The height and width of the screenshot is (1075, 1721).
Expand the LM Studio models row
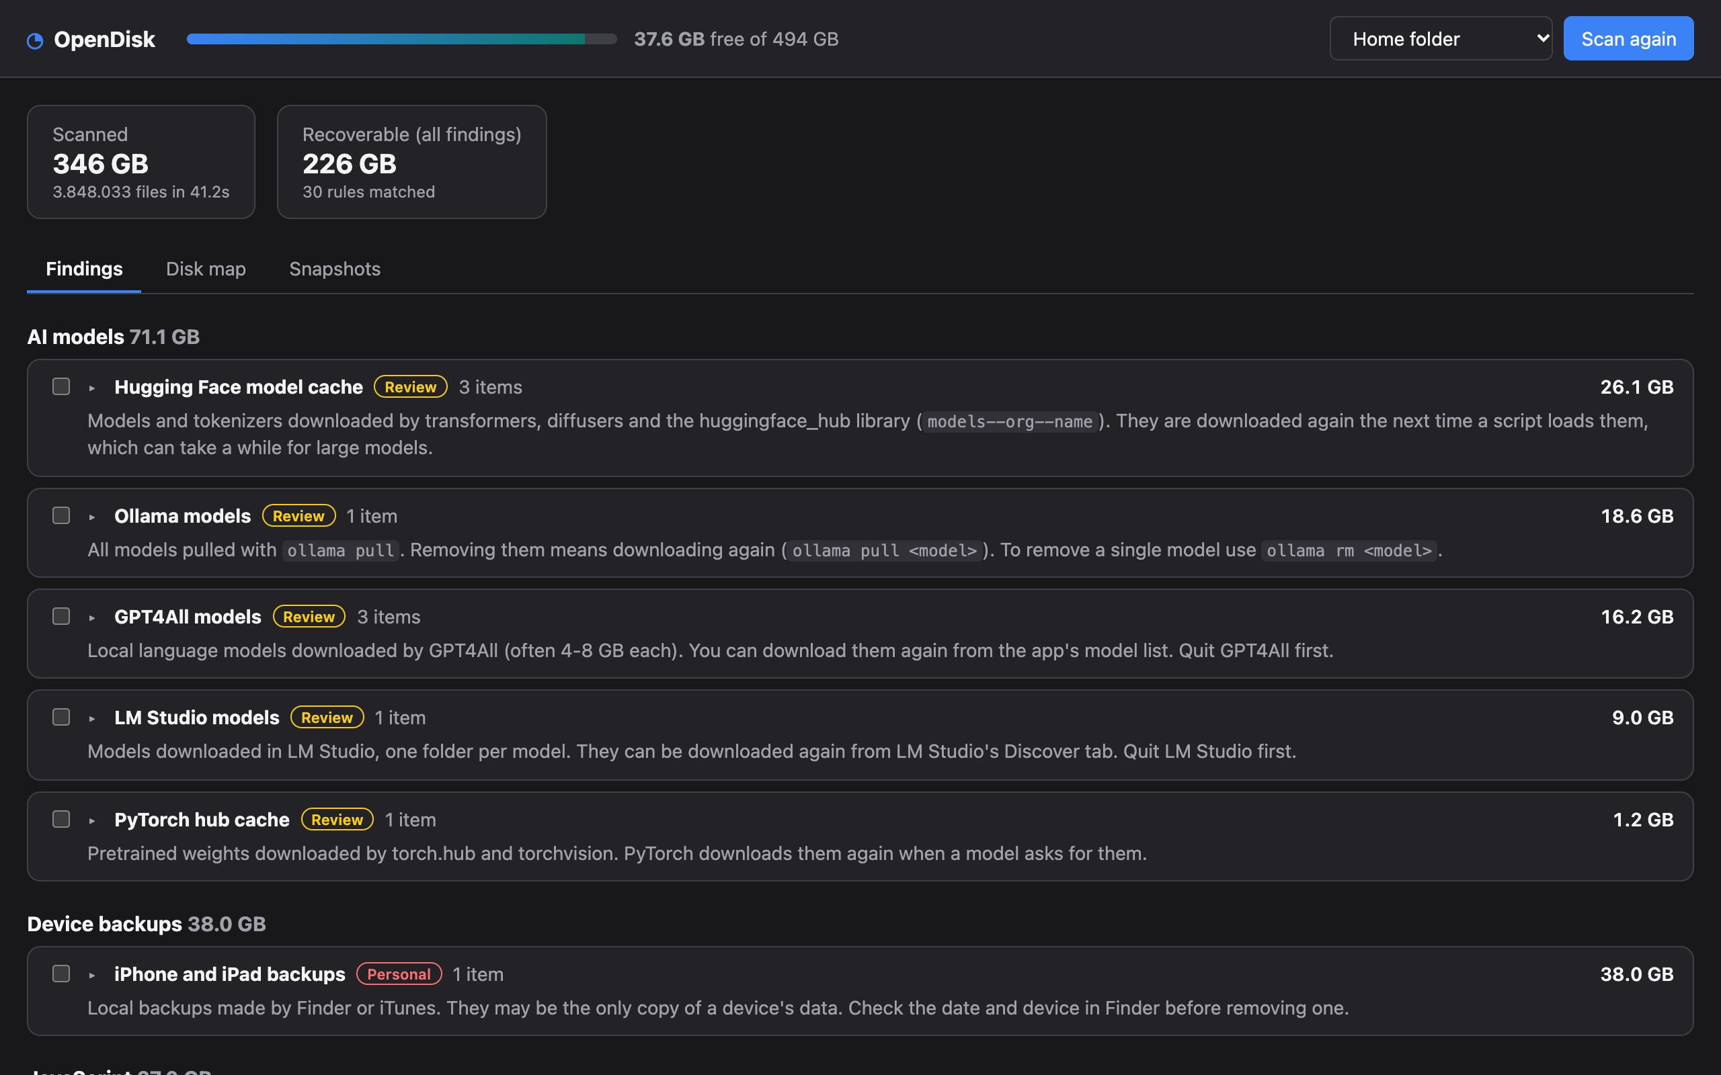coord(91,718)
